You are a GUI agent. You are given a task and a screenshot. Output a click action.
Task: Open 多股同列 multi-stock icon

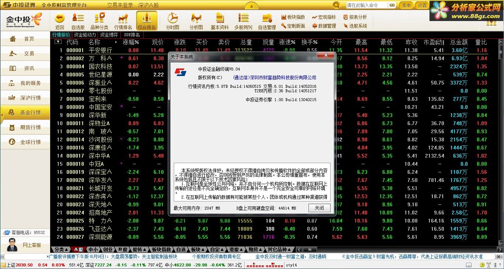244,18
